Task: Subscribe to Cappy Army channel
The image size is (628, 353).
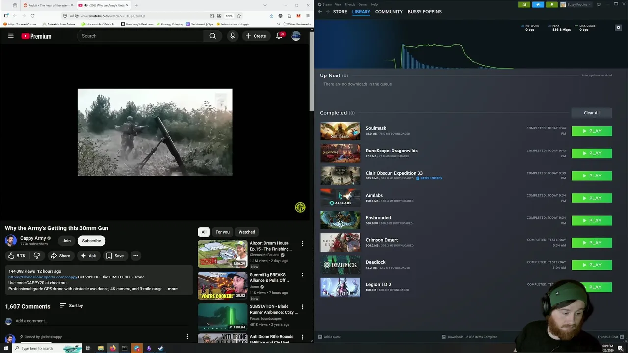Action: pos(91,241)
